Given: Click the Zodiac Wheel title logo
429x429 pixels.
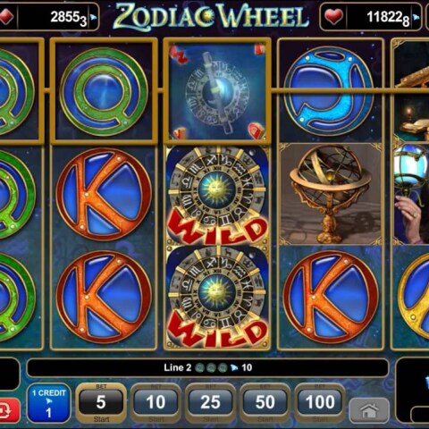Looking at the screenshot, I should 211,16.
